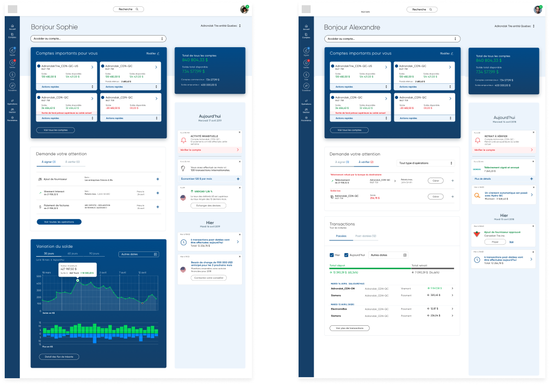Toggle the Aujourd'hui checkbox in Transactions

(347, 255)
